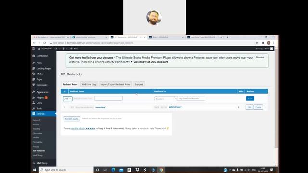The image size is (308, 173).
Task: Open the browser extensions puzzle icon
Action: (263, 43)
